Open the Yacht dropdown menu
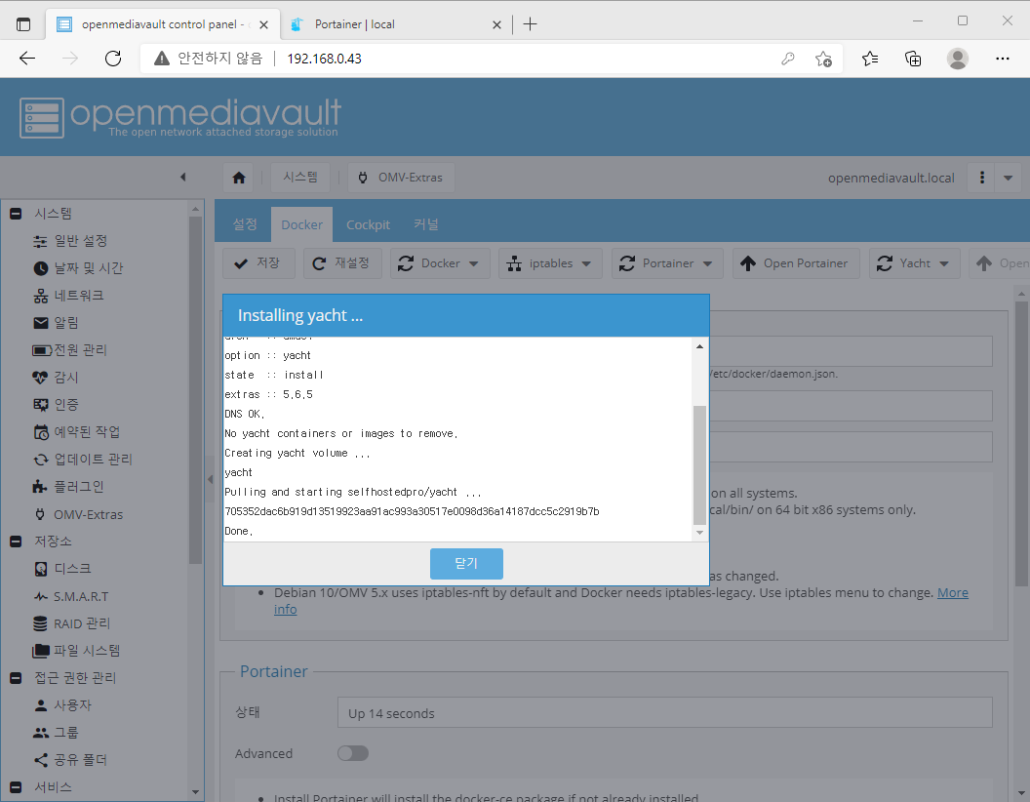This screenshot has width=1030, height=802. point(914,263)
